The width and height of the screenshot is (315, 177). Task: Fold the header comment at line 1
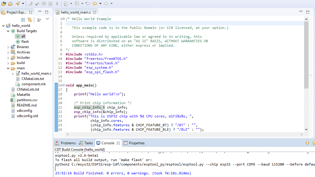tap(63, 19)
